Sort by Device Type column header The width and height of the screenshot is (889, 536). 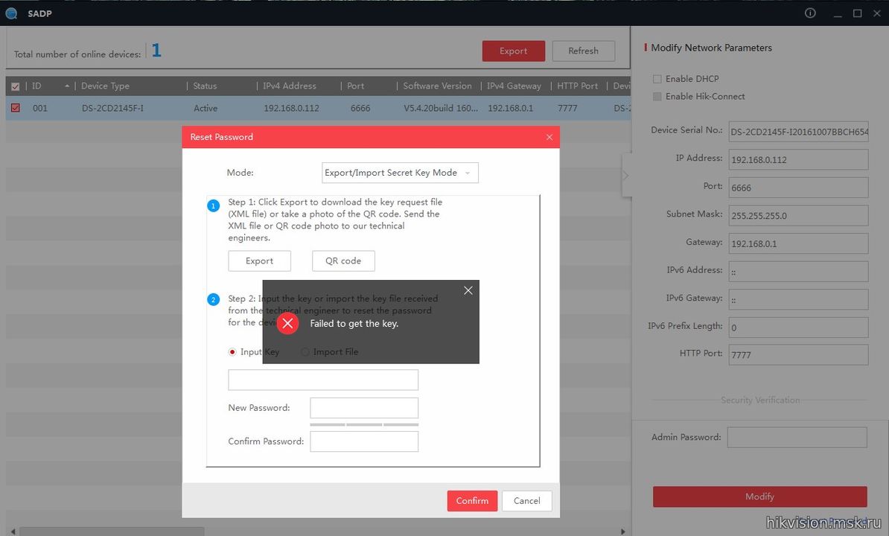[106, 86]
